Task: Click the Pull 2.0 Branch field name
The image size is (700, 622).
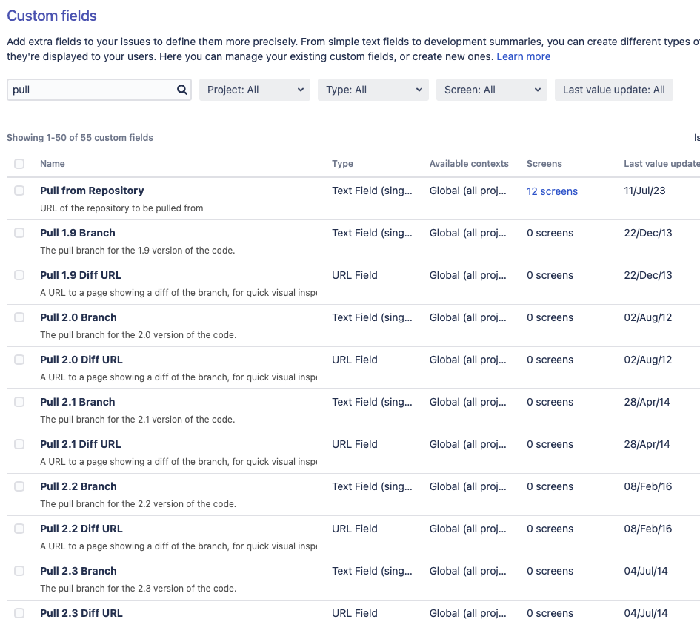Action: pos(78,317)
